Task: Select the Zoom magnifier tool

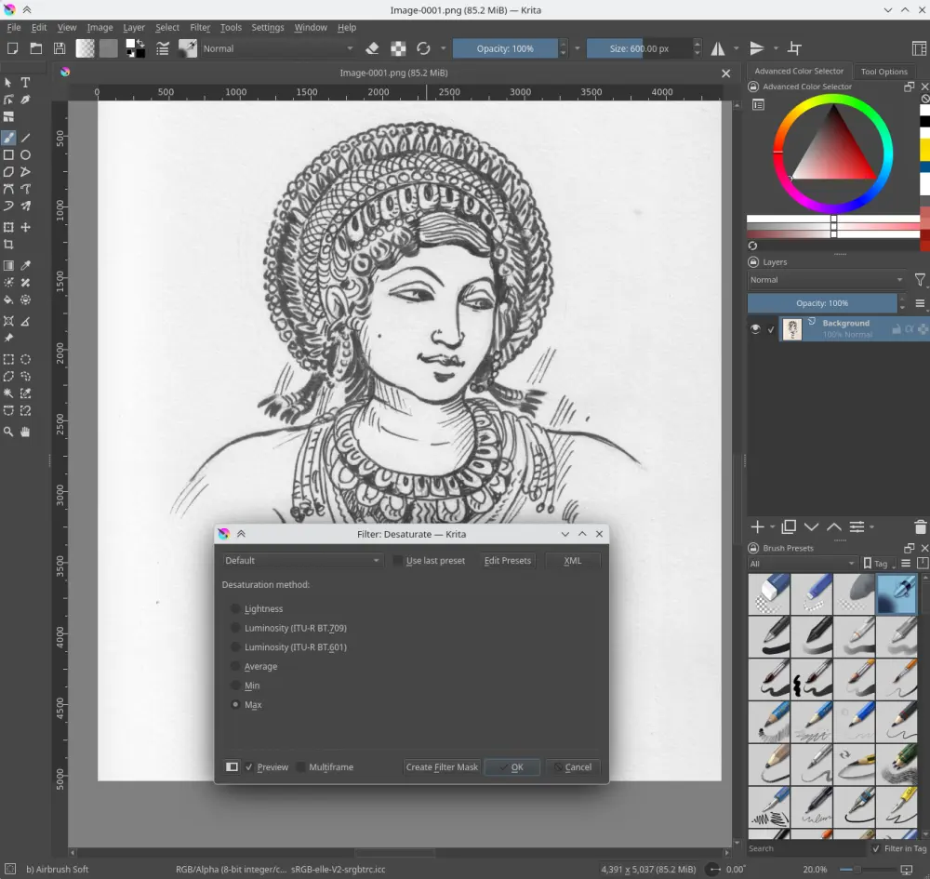Action: [8, 432]
